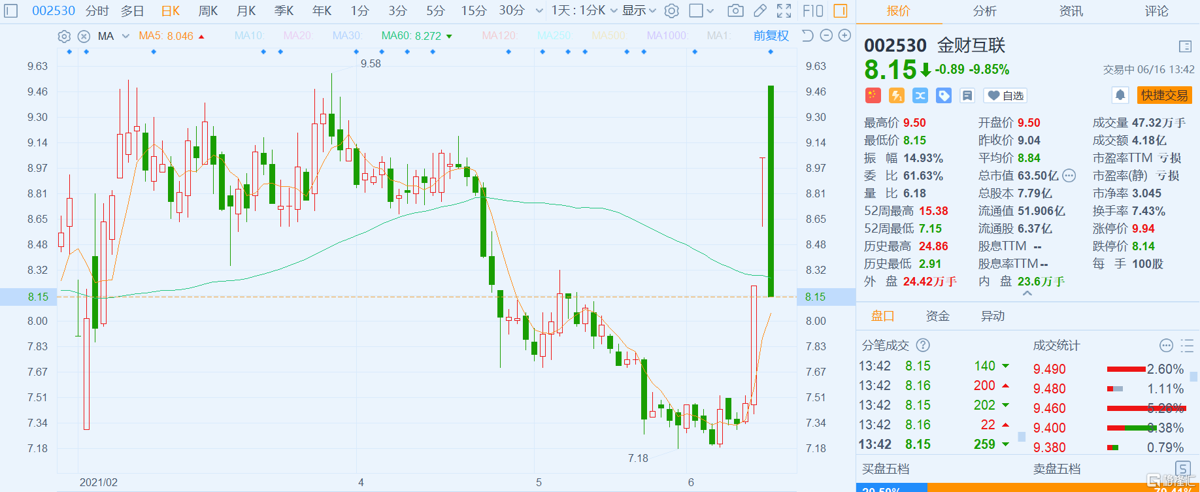This screenshot has height=492, width=1200.
Task: Open the note icon beside 自选
Action: 967,96
